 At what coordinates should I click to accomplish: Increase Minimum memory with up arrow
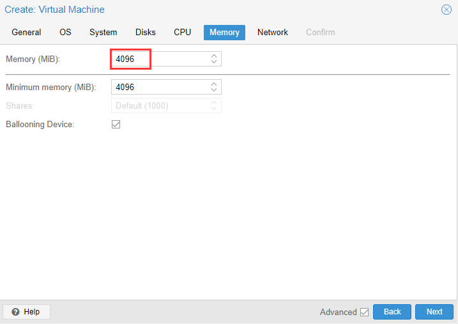214,84
